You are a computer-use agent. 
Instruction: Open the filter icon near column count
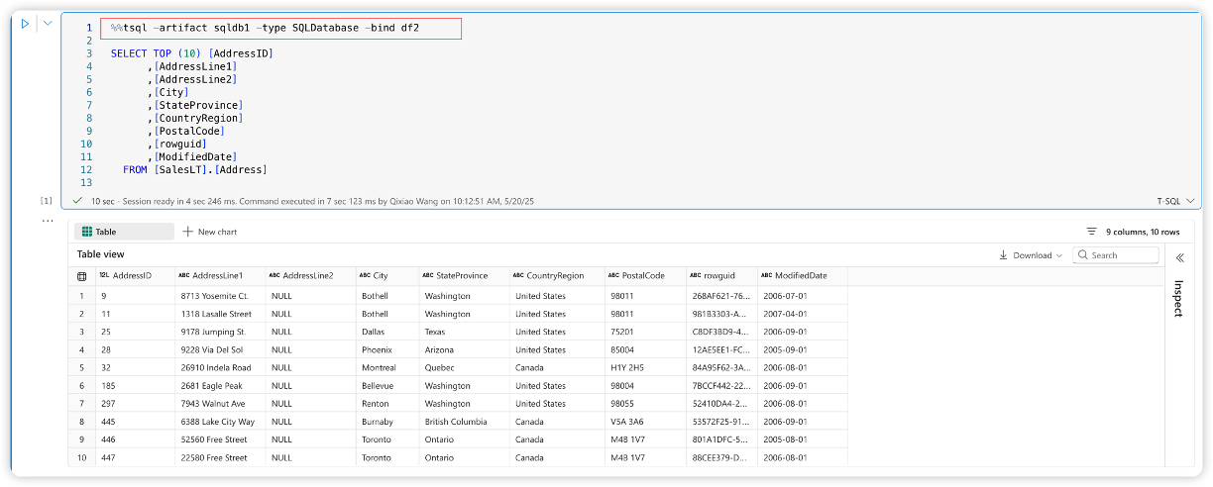[1091, 232]
